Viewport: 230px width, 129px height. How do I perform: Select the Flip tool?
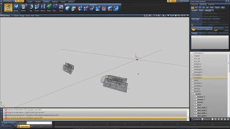point(31,8)
